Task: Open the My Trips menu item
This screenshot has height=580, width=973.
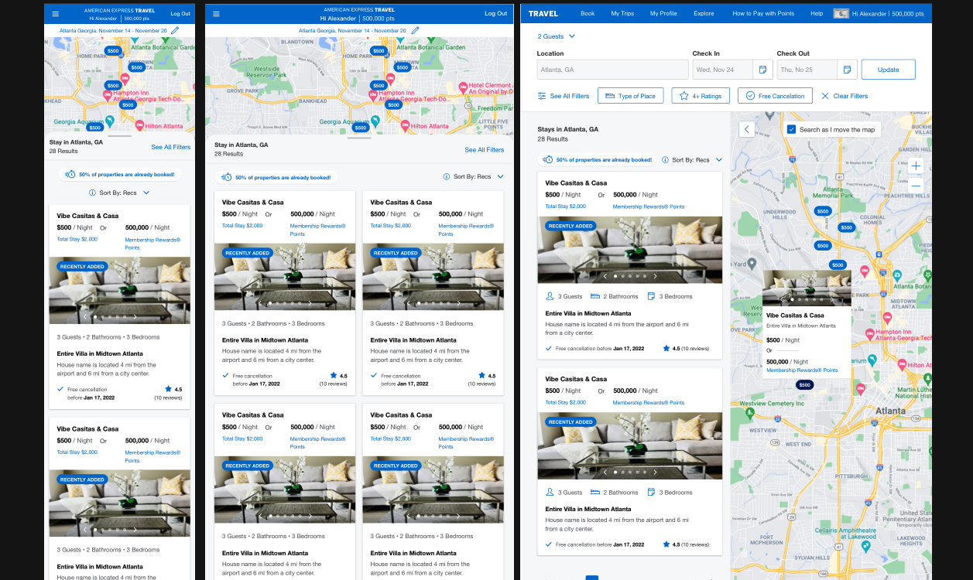Action: [x=622, y=14]
